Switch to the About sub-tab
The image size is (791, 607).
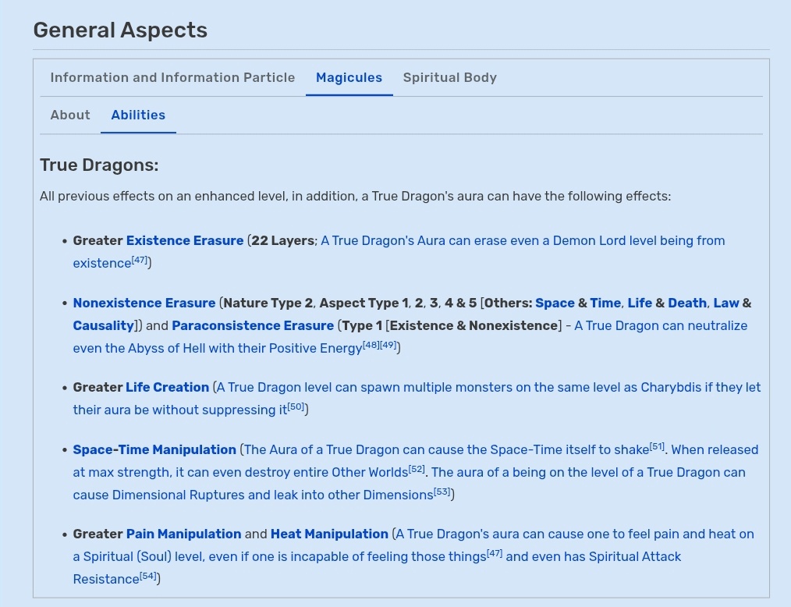tap(70, 115)
